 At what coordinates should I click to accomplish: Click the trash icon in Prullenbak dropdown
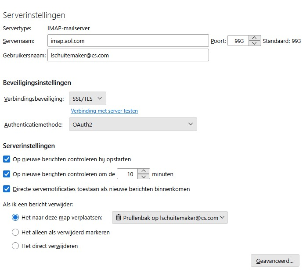tap(119, 218)
